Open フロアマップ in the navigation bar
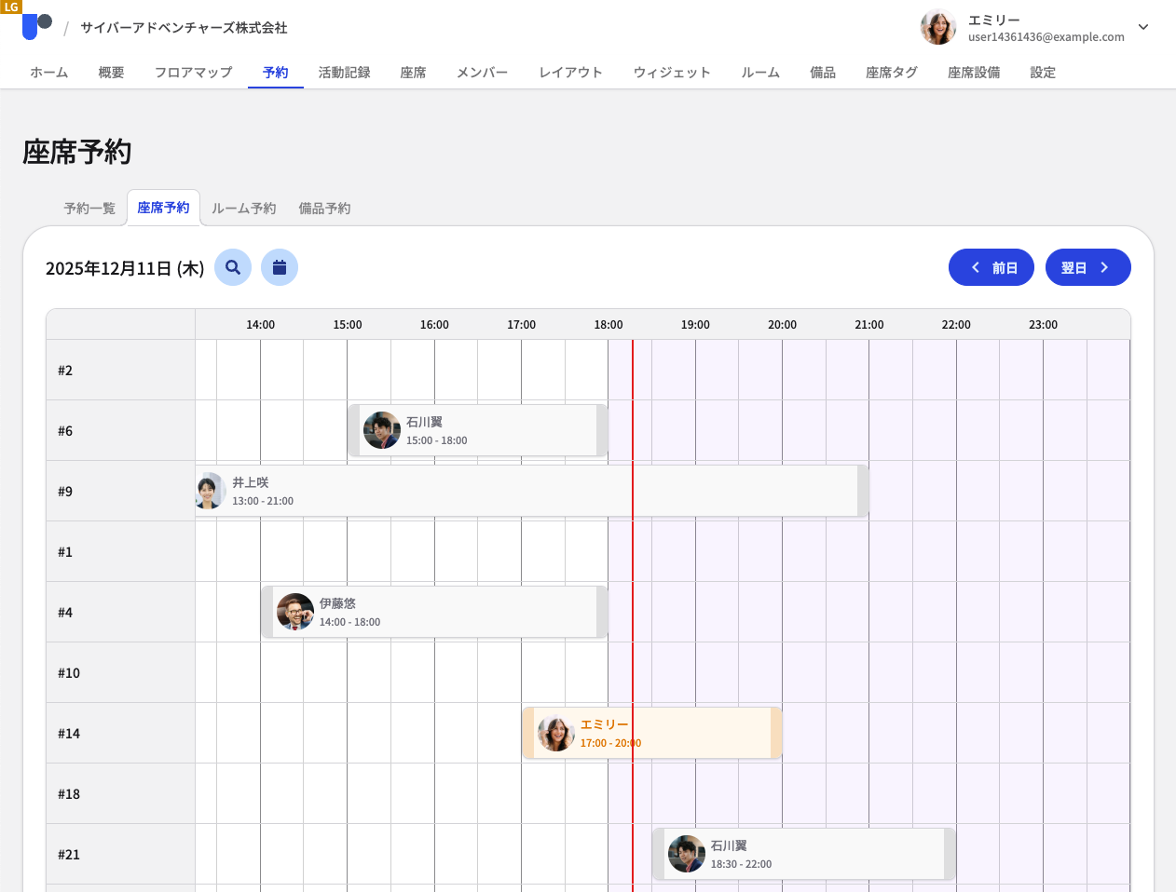The width and height of the screenshot is (1176, 892). 193,73
